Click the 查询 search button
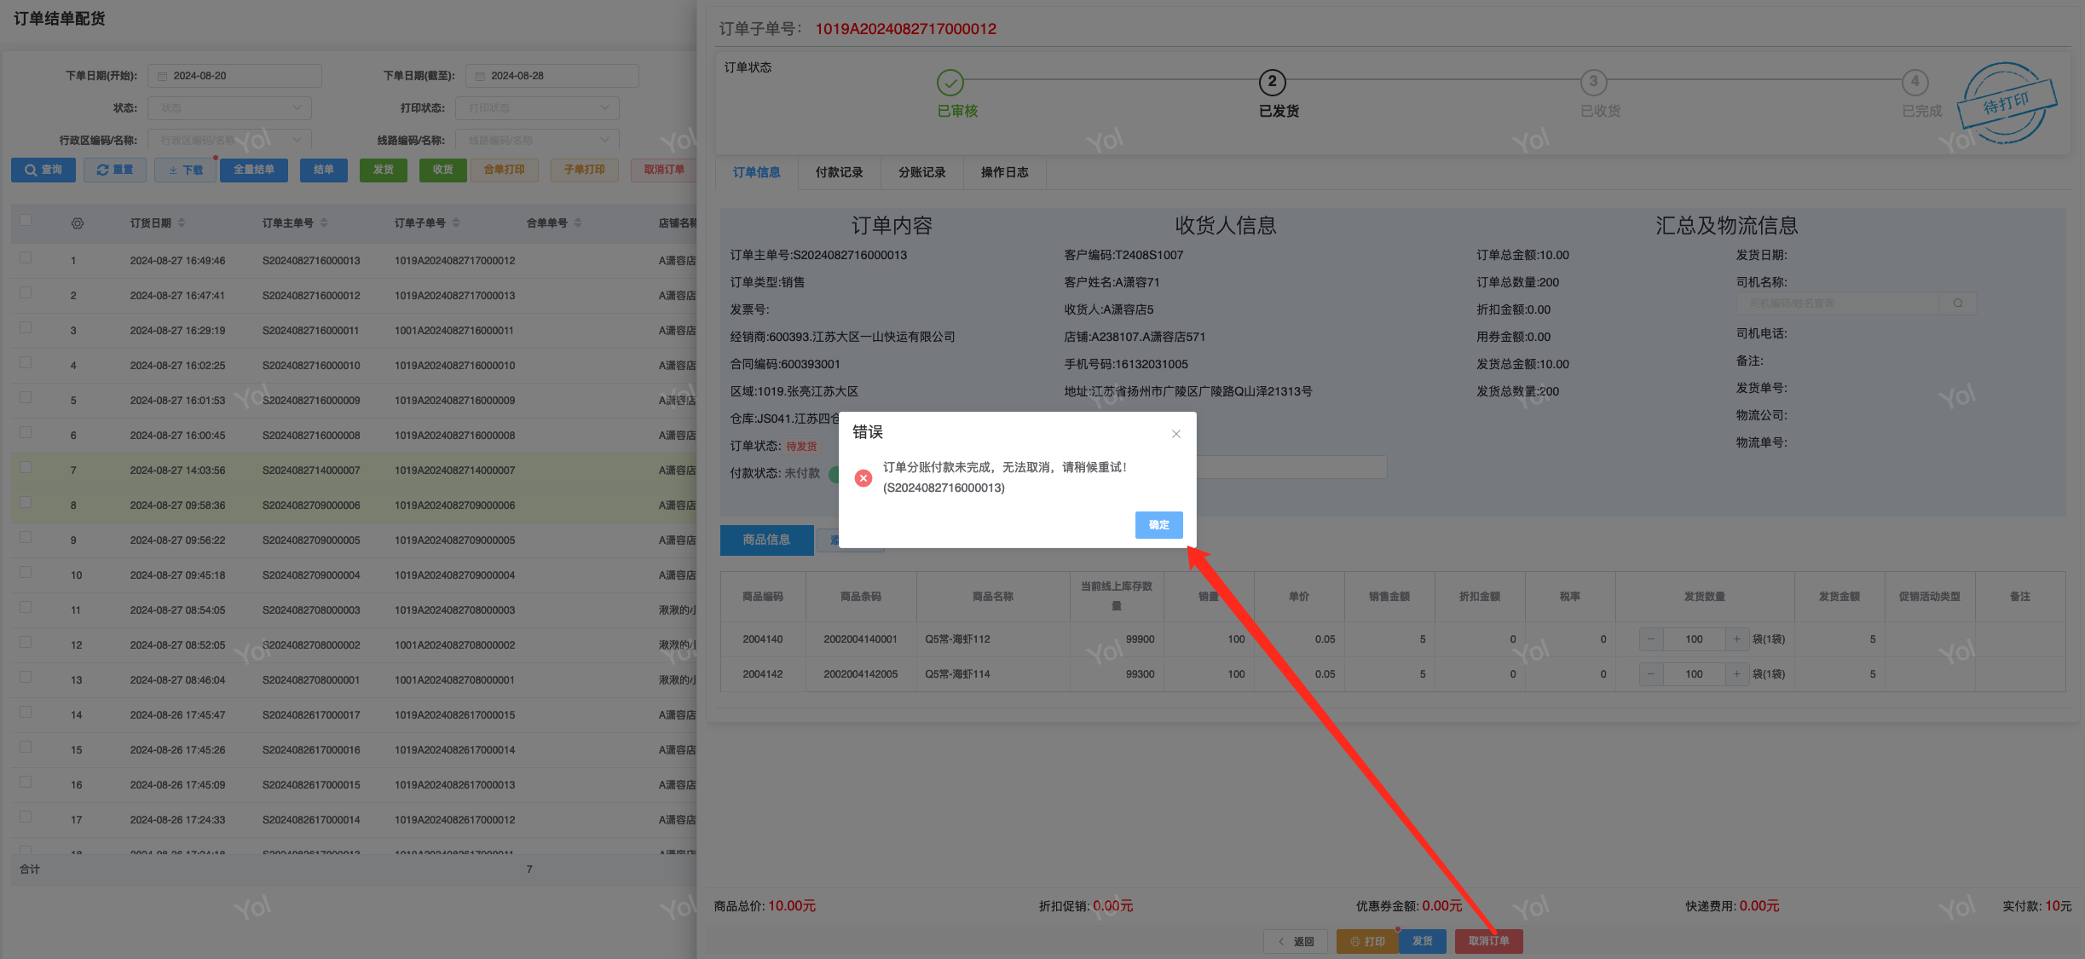Image resolution: width=2085 pixels, height=959 pixels. click(43, 170)
